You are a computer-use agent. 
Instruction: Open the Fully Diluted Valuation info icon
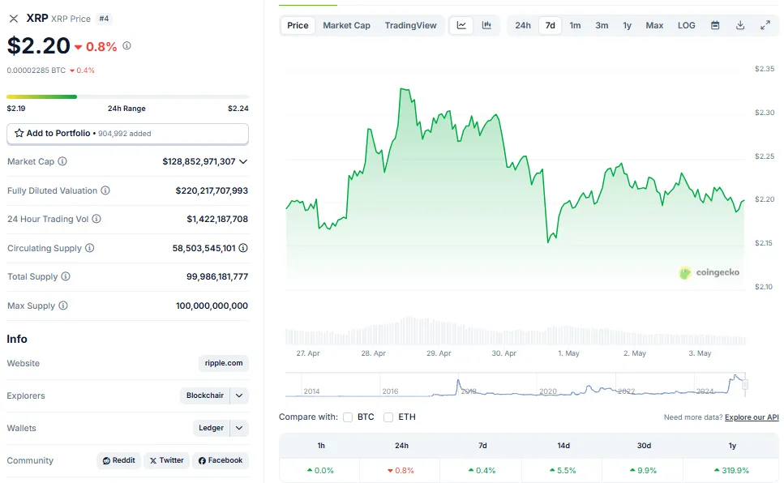click(x=105, y=190)
